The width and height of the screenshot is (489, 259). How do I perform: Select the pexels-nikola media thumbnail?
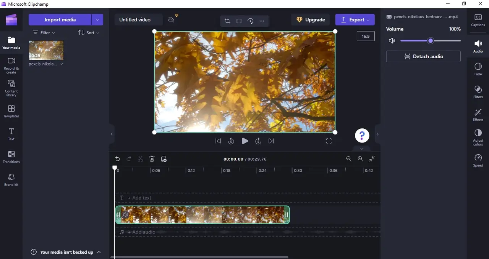point(46,50)
